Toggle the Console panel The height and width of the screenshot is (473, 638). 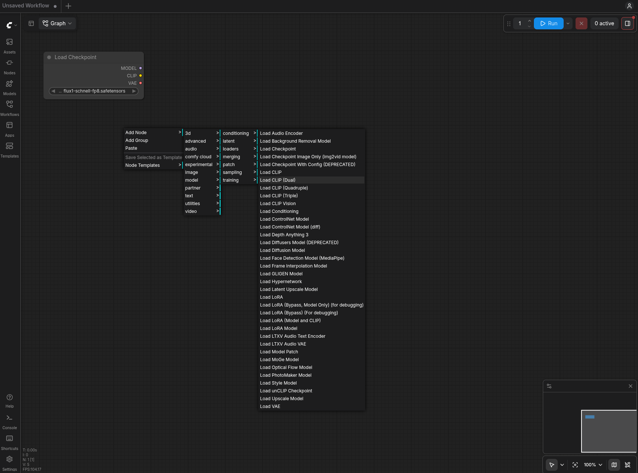[10, 422]
